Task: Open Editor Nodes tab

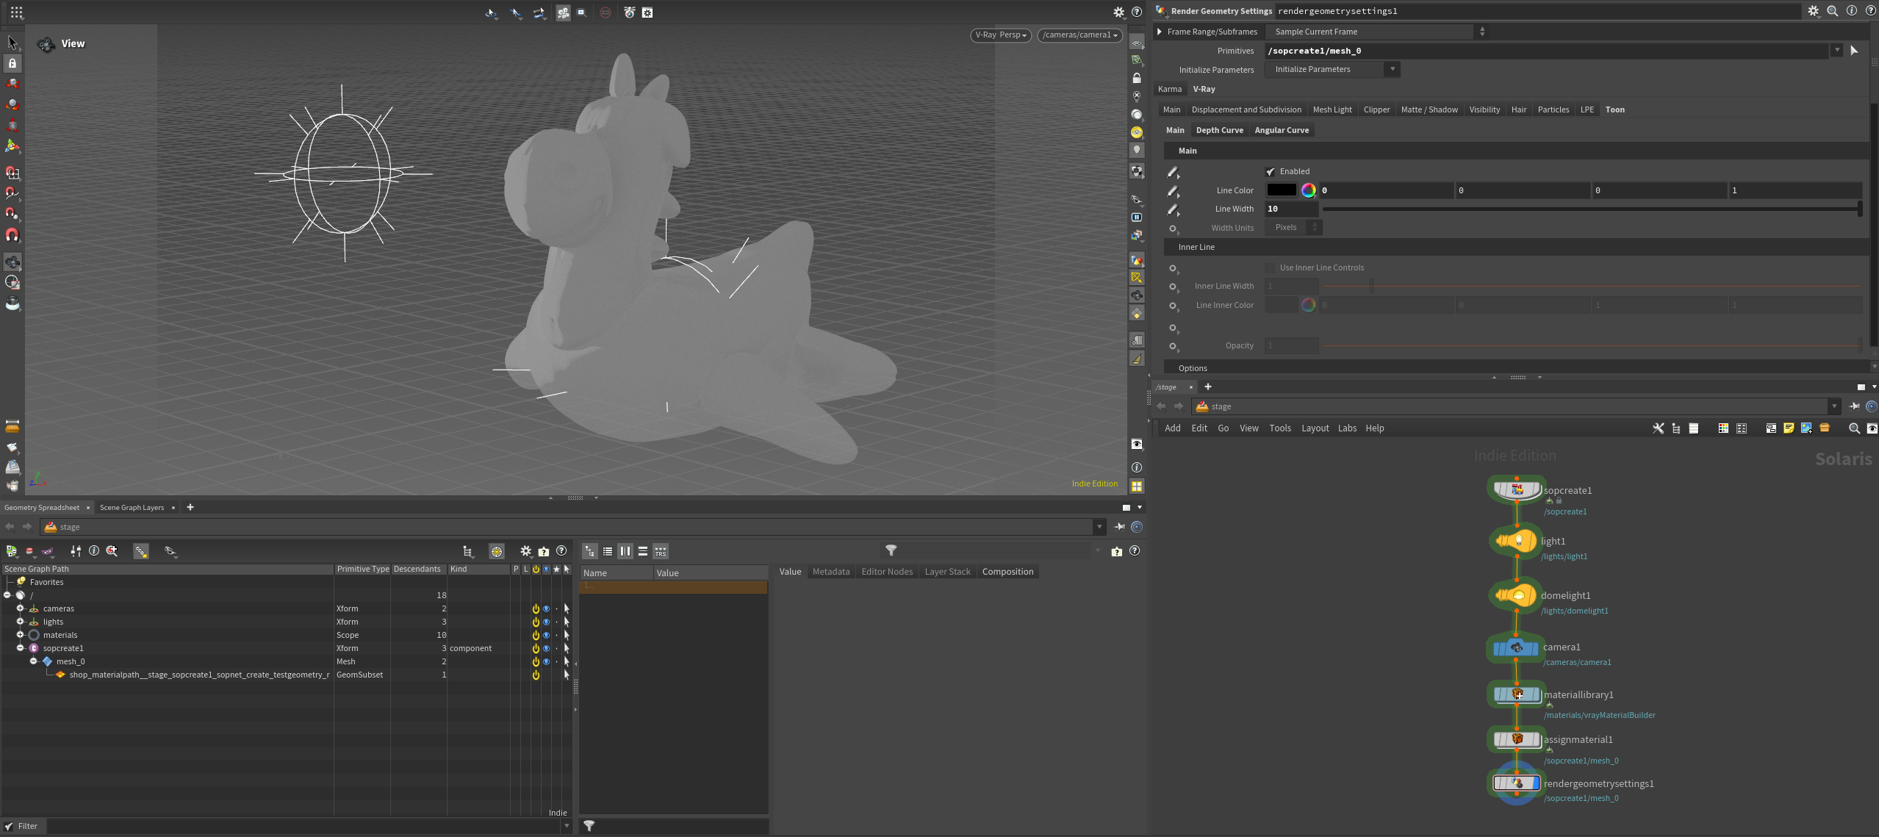Action: [887, 572]
